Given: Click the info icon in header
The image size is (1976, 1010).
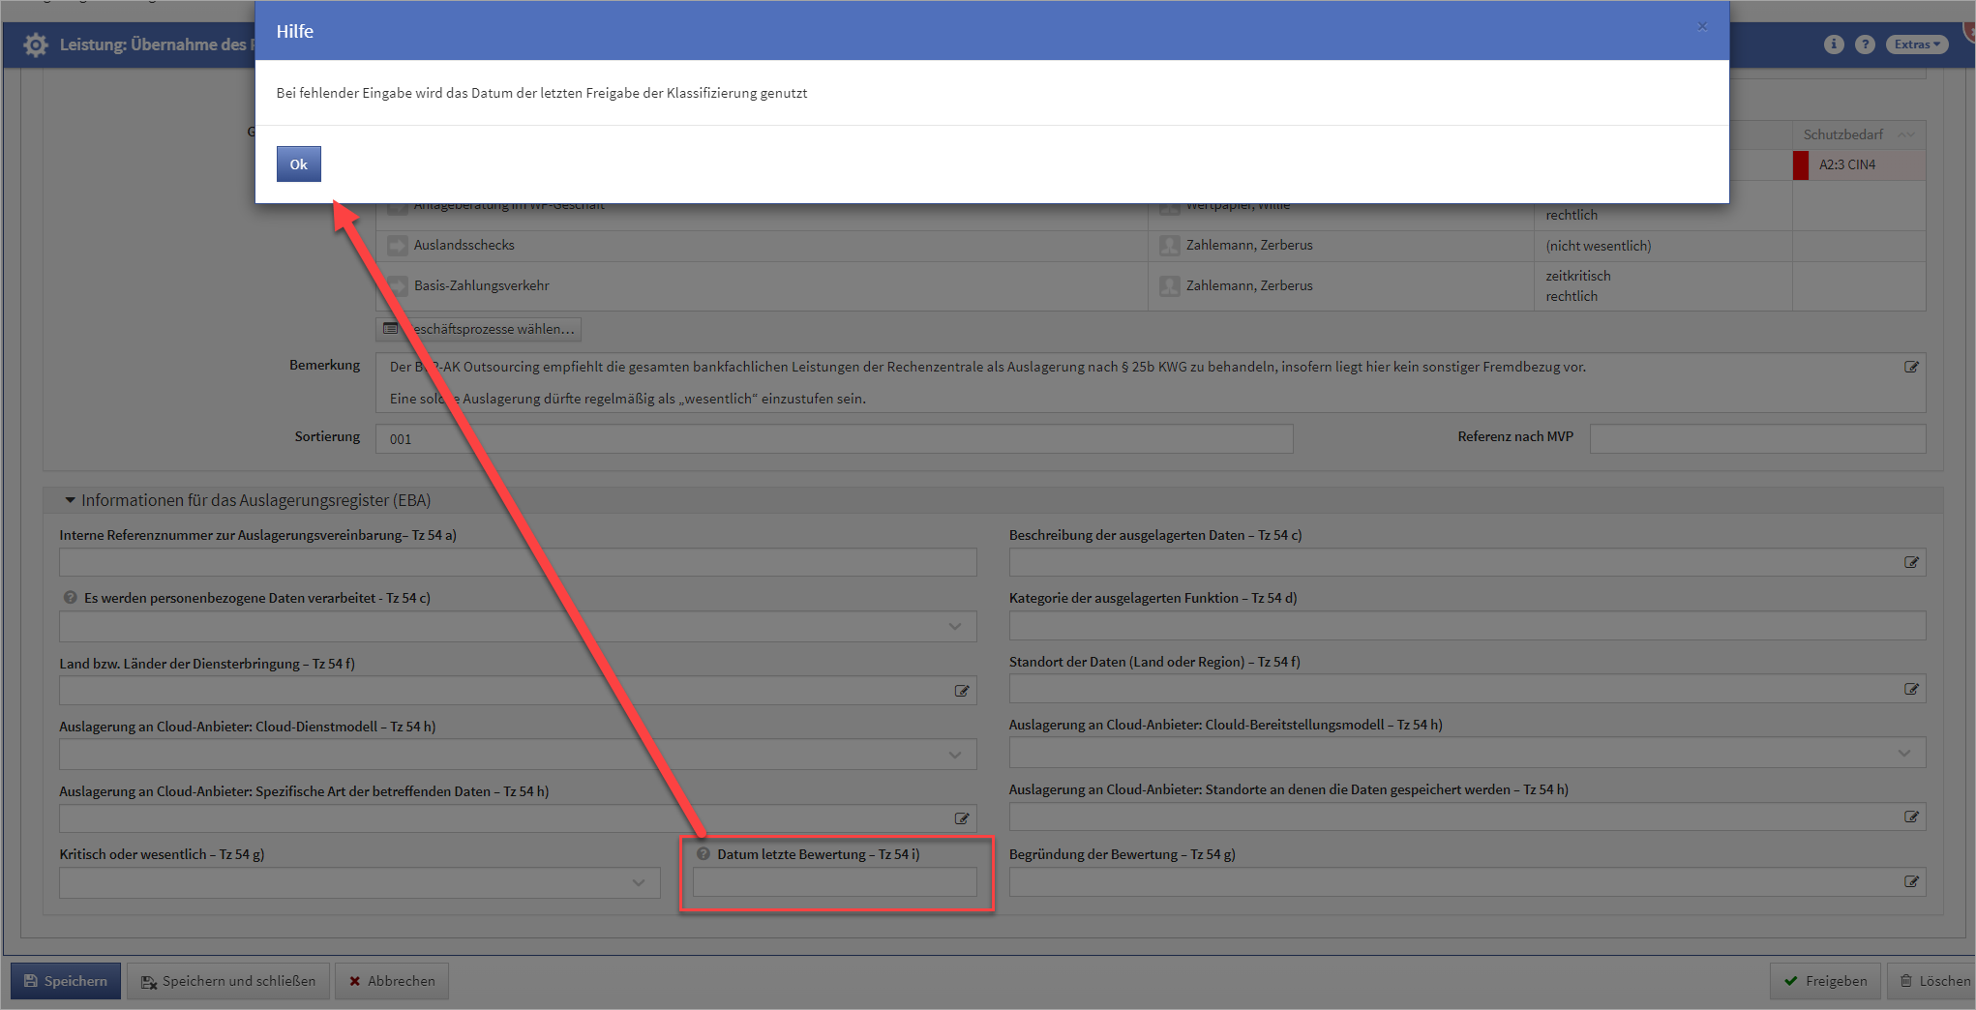Looking at the screenshot, I should click(x=1833, y=45).
